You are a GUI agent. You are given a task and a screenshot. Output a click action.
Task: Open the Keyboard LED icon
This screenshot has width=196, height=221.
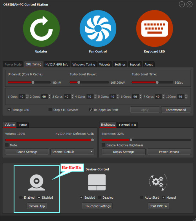(155, 28)
